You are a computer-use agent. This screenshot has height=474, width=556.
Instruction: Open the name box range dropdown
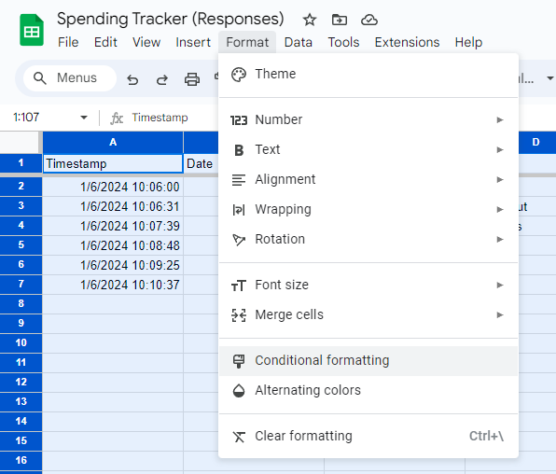[84, 118]
